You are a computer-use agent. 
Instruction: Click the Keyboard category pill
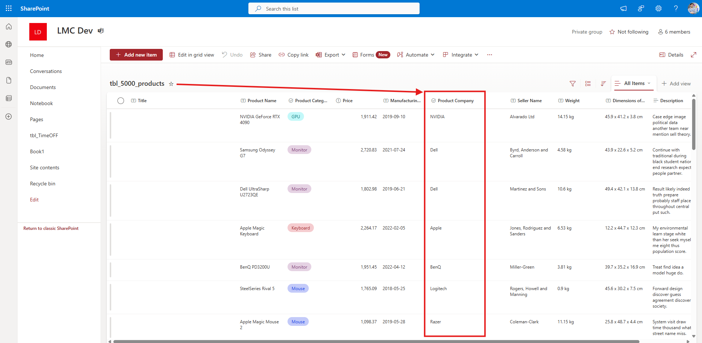click(x=301, y=228)
